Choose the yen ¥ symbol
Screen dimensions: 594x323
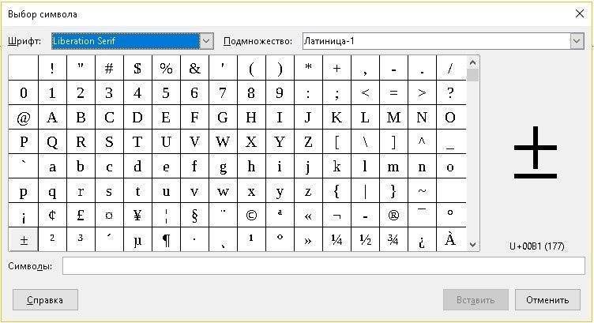tap(138, 215)
